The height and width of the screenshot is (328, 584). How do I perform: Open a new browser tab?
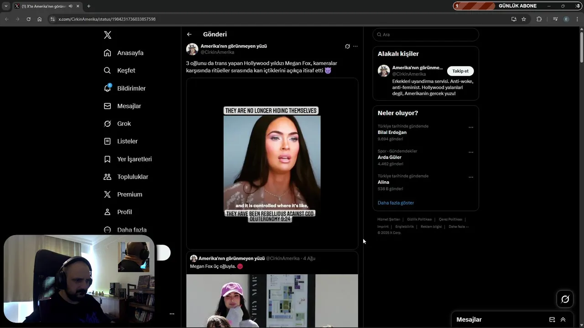(x=89, y=6)
